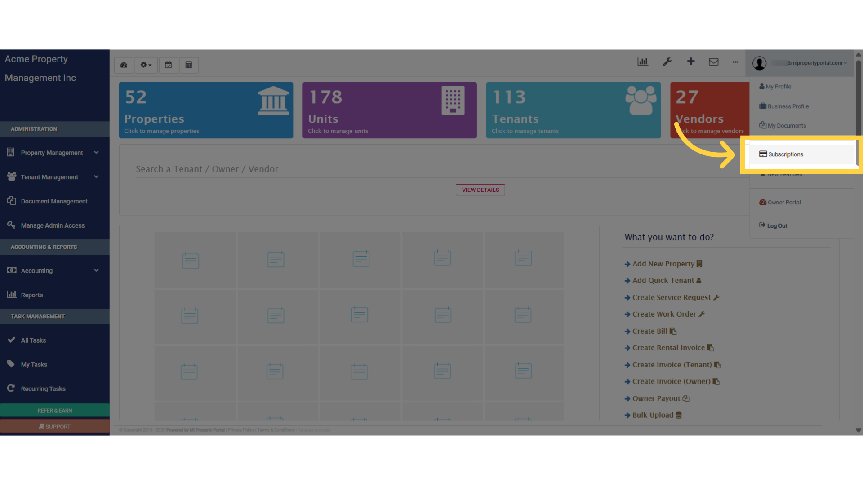Select Subscriptions from the profile menu
The width and height of the screenshot is (863, 485).
pos(785,154)
